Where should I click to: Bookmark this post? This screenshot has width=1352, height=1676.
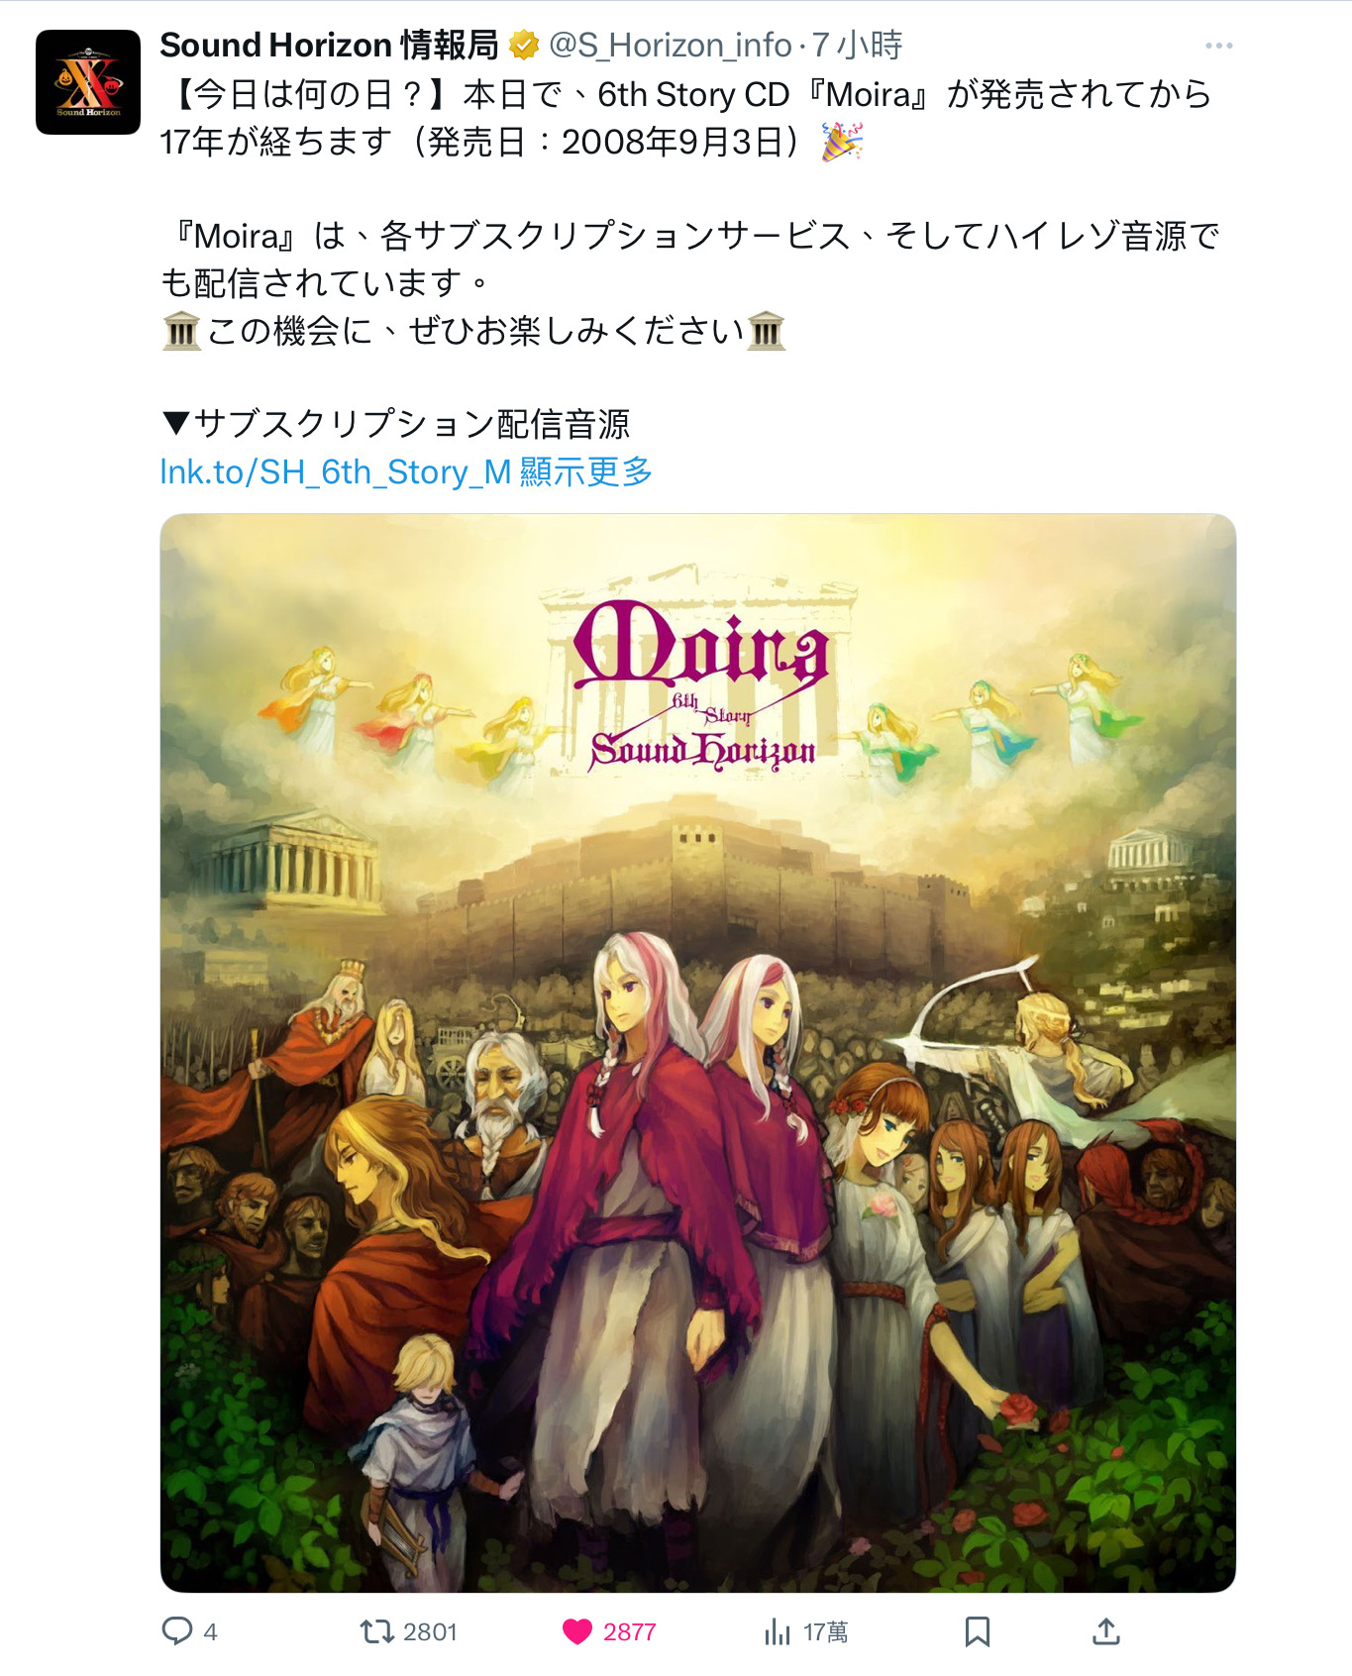978,1631
